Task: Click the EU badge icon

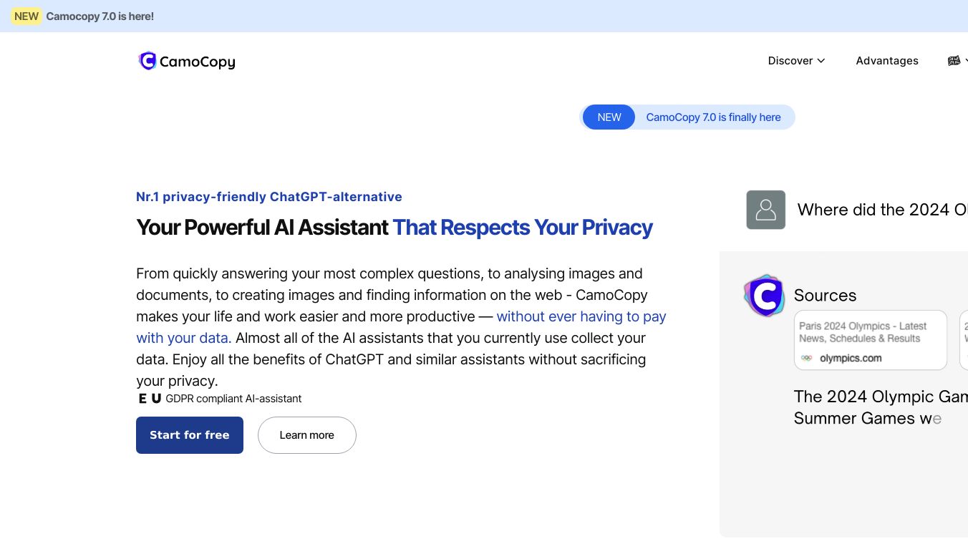Action: coord(149,399)
